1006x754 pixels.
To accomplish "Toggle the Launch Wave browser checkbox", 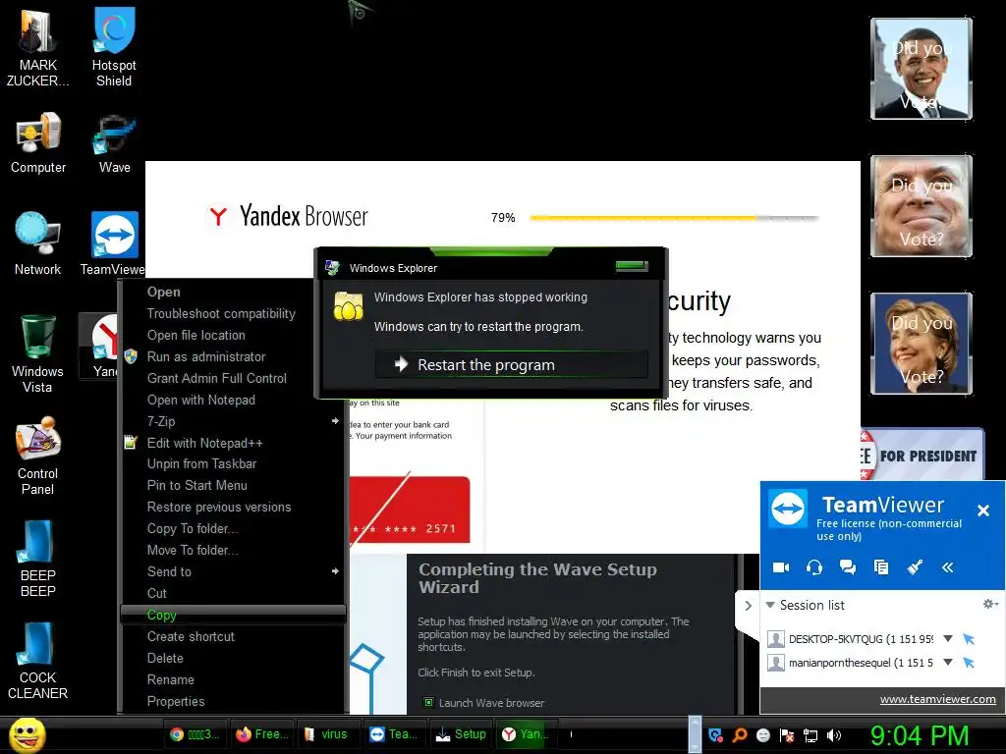I will click(428, 703).
